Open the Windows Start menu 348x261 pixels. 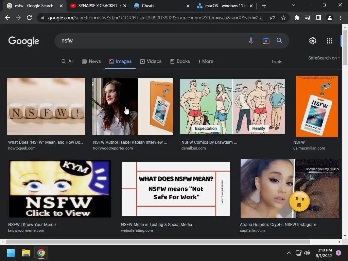click(x=11, y=253)
